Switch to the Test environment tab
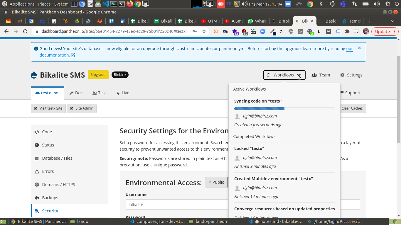This screenshot has height=225, width=401. pos(99,93)
